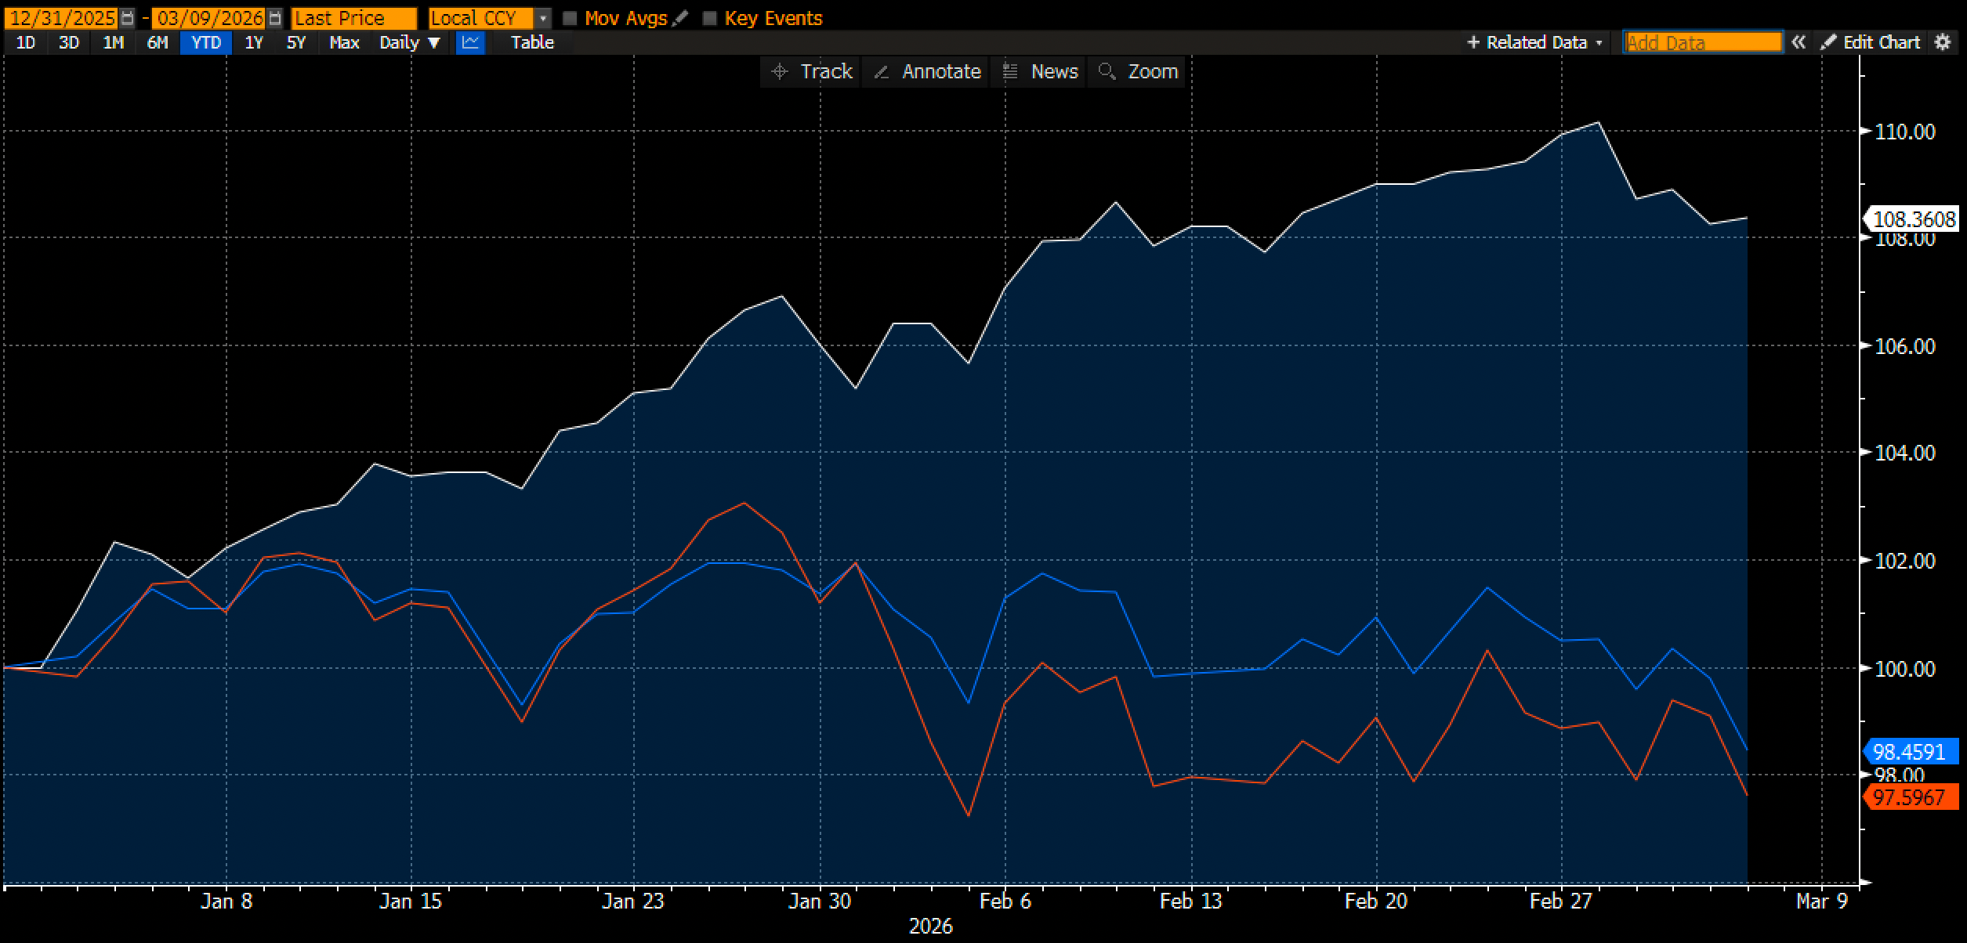Open the Annotate drawing tool
1967x943 pixels.
pyautogui.click(x=927, y=71)
